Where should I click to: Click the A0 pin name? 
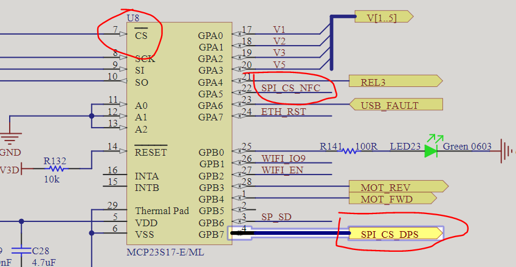pos(141,106)
